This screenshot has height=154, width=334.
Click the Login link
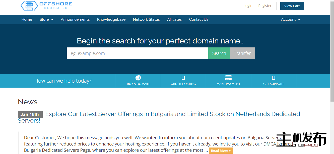click(248, 6)
